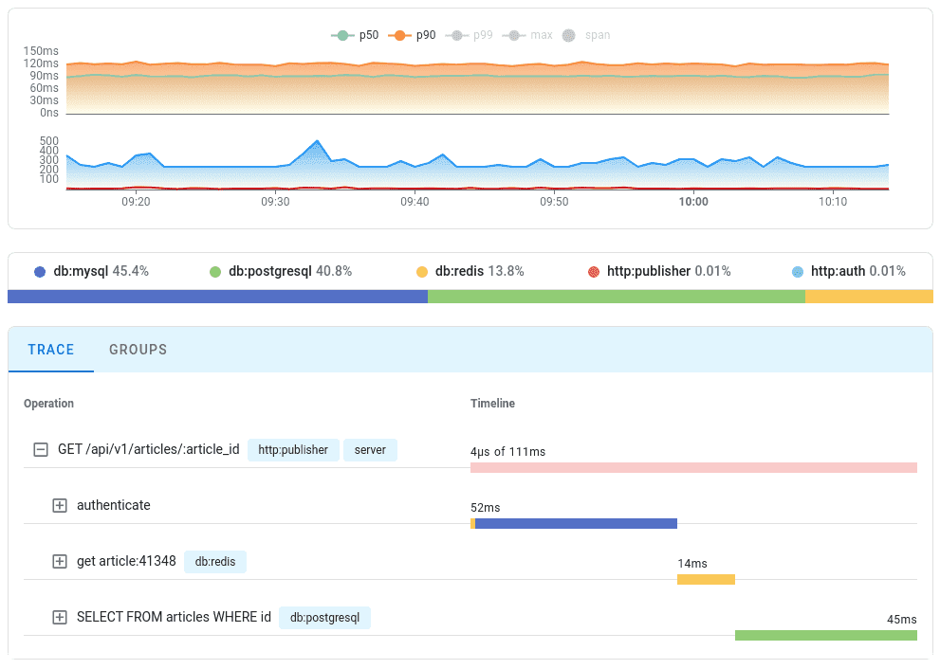940x669 pixels.
Task: Click the db:postgresql tag on SELECT span
Action: (325, 617)
